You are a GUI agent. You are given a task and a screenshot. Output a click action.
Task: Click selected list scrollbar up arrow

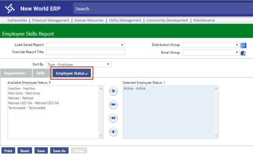(x=216, y=88)
